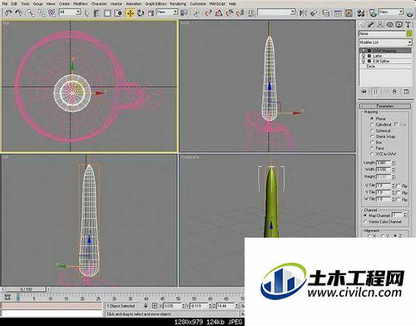
Task: Toggle the Percent Snap icon
Action: (x=230, y=13)
